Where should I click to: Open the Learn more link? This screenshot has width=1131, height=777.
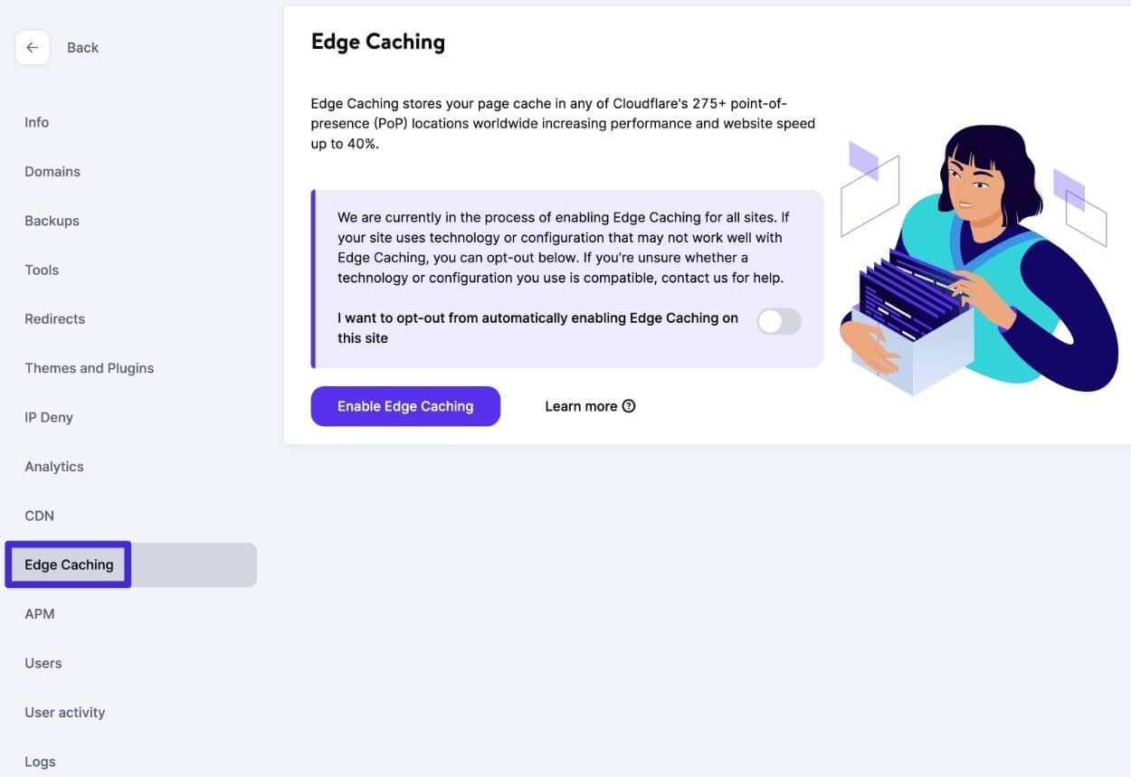[580, 406]
